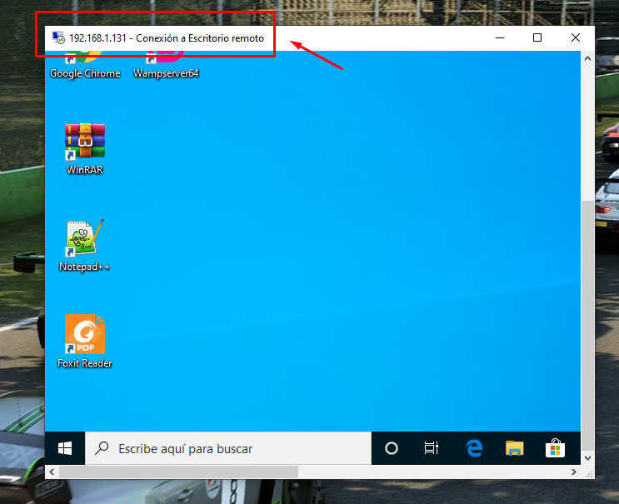Maximize the Remote Desktop connection window
The width and height of the screenshot is (619, 504).
[537, 37]
